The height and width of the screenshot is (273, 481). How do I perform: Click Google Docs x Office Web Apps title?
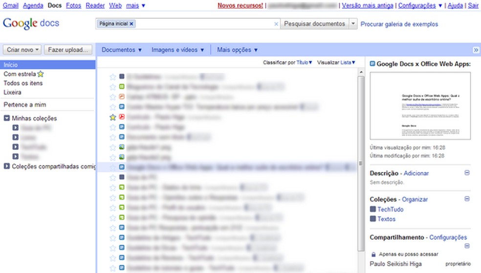(x=423, y=64)
